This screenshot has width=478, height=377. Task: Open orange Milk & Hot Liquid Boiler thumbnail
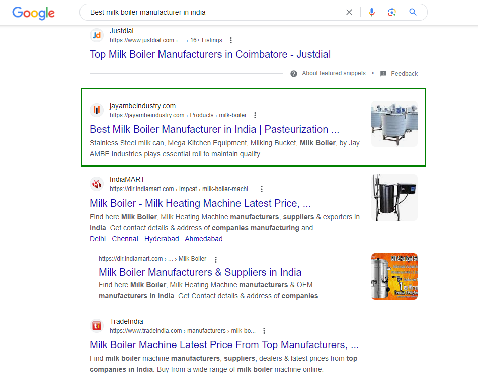(x=394, y=276)
